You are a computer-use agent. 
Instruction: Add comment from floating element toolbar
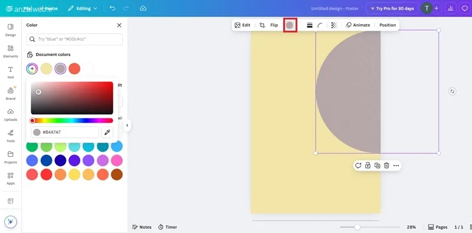[358, 166]
